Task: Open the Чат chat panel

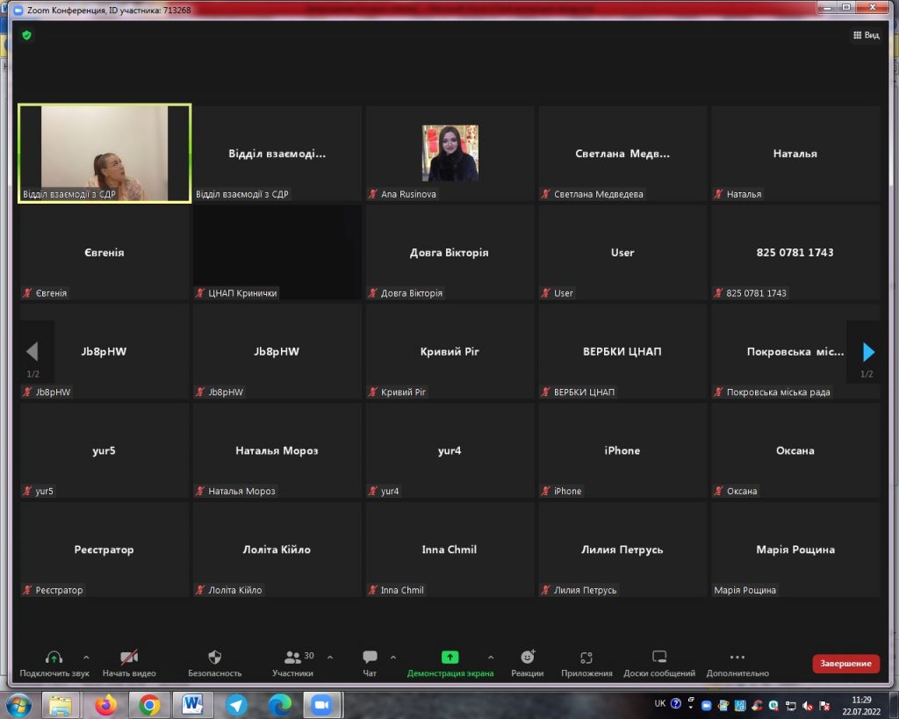Action: tap(370, 658)
